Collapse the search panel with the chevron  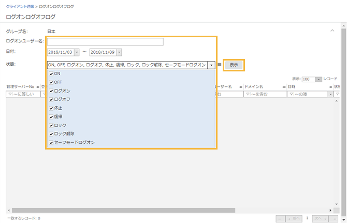[332, 31]
